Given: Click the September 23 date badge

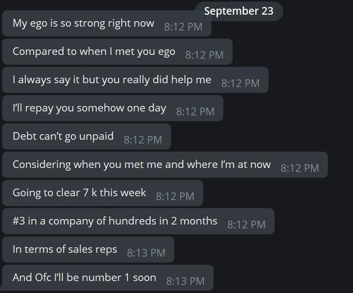Looking at the screenshot, I should [x=239, y=11].
